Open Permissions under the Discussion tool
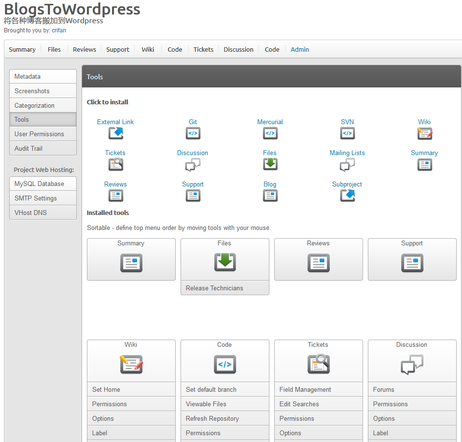This screenshot has height=442, width=462. 412,404
